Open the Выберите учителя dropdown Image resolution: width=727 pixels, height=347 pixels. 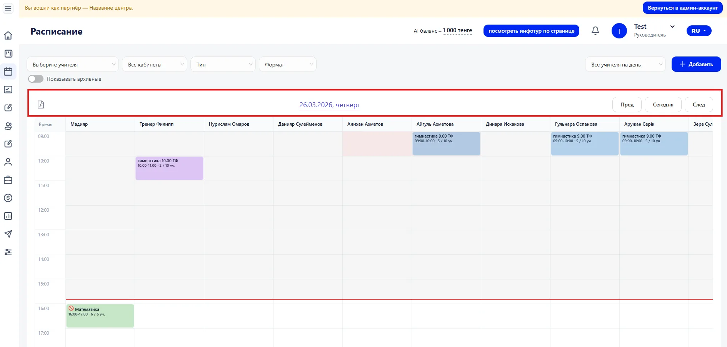(x=73, y=64)
